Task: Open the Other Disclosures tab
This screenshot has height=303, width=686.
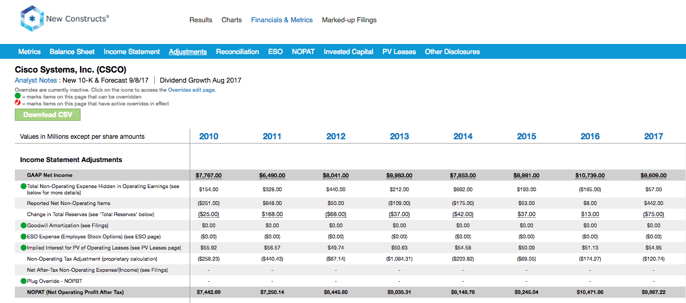Action: pos(452,52)
